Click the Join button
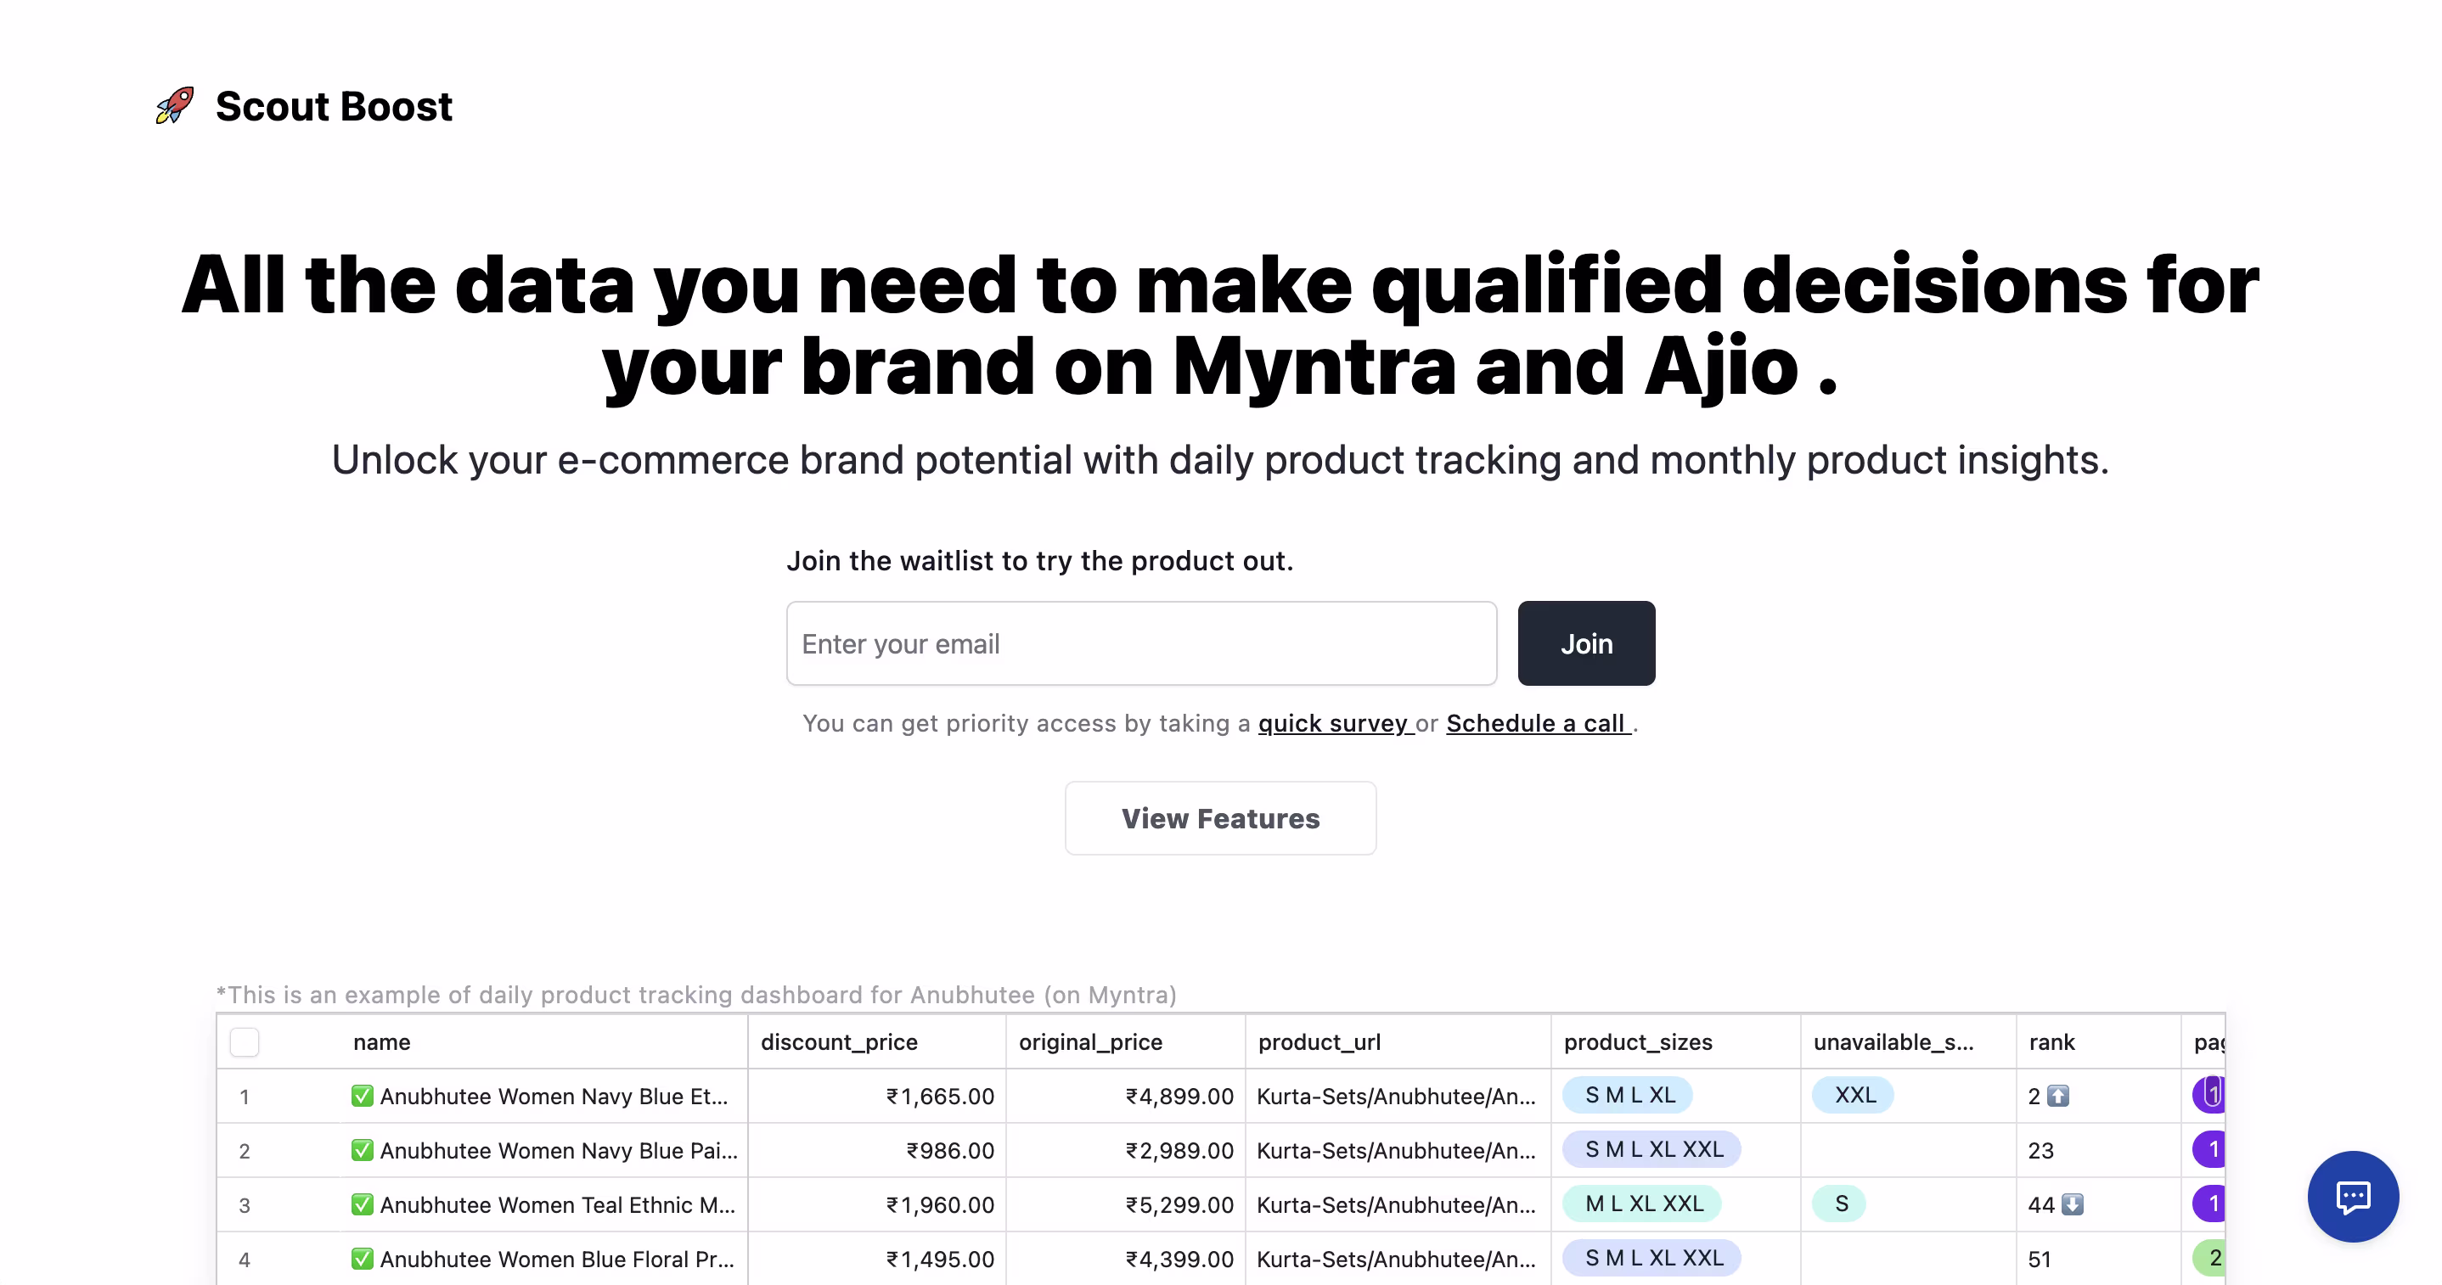This screenshot has width=2442, height=1285. tap(1586, 643)
